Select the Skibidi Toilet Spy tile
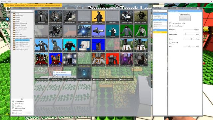 click(84, 45)
